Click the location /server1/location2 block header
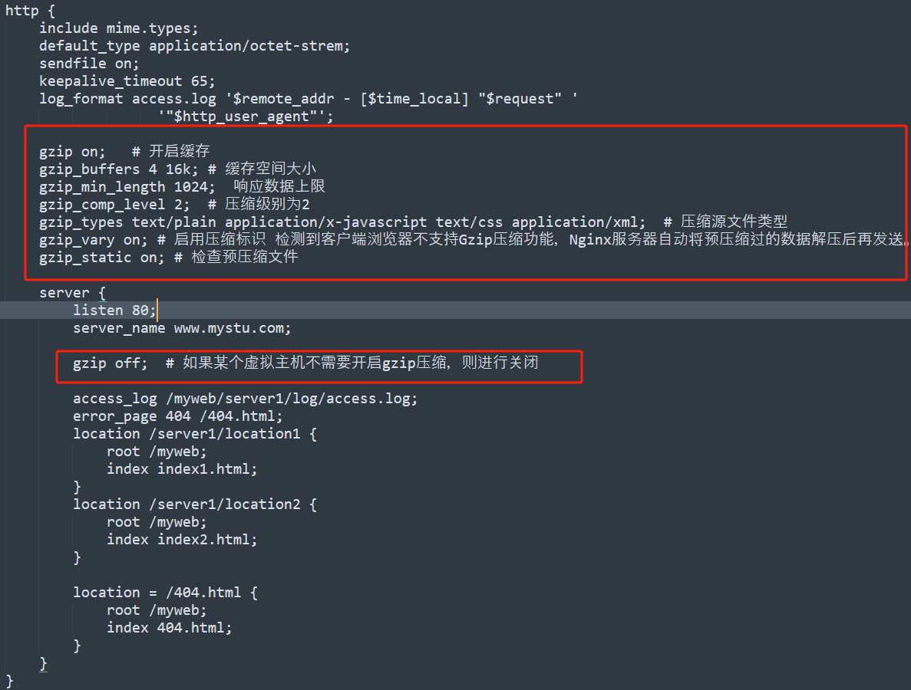 coord(195,504)
